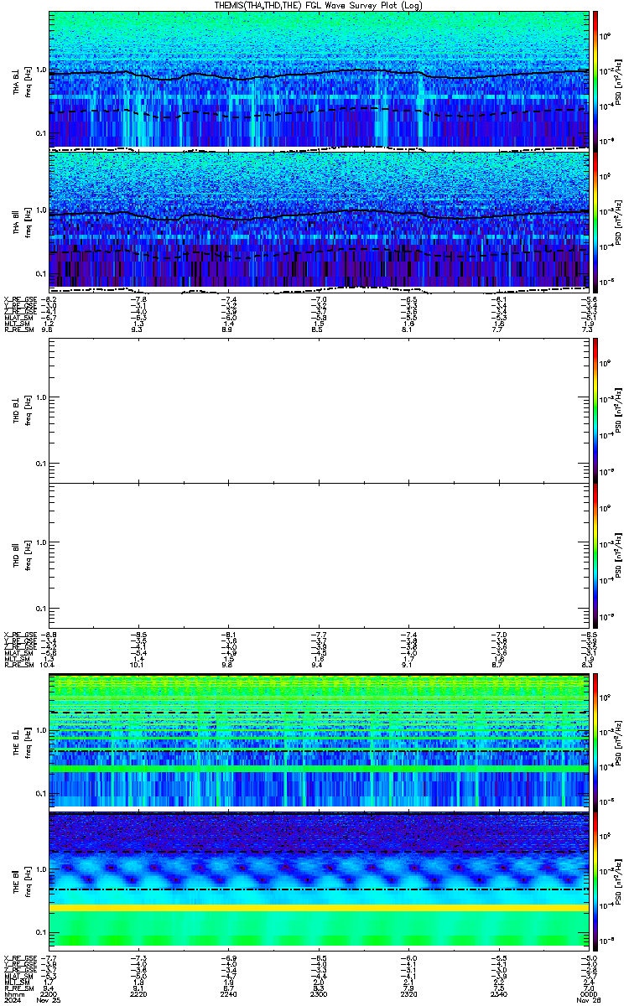The image size is (629, 1006).
Task: Click the 2220 time tick label
Action: [138, 994]
